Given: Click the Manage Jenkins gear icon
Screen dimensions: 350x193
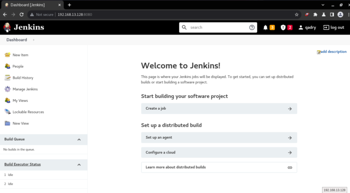Looking at the screenshot, I should (7, 89).
